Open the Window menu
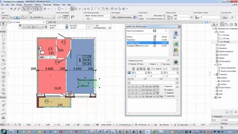 [x=57, y=5]
